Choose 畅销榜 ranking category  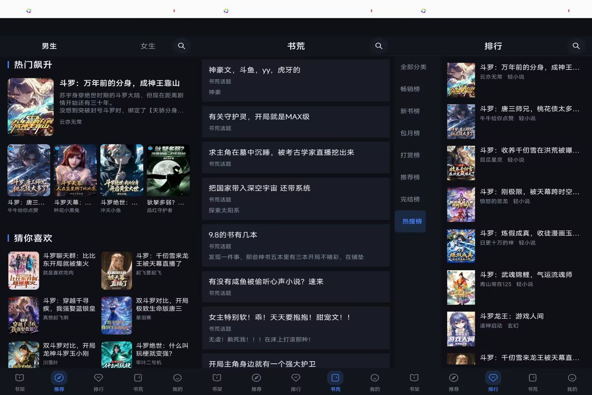click(x=410, y=89)
